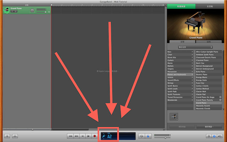Toggle the metronome button
This screenshot has width=227, height=142.
[x=148, y=136]
